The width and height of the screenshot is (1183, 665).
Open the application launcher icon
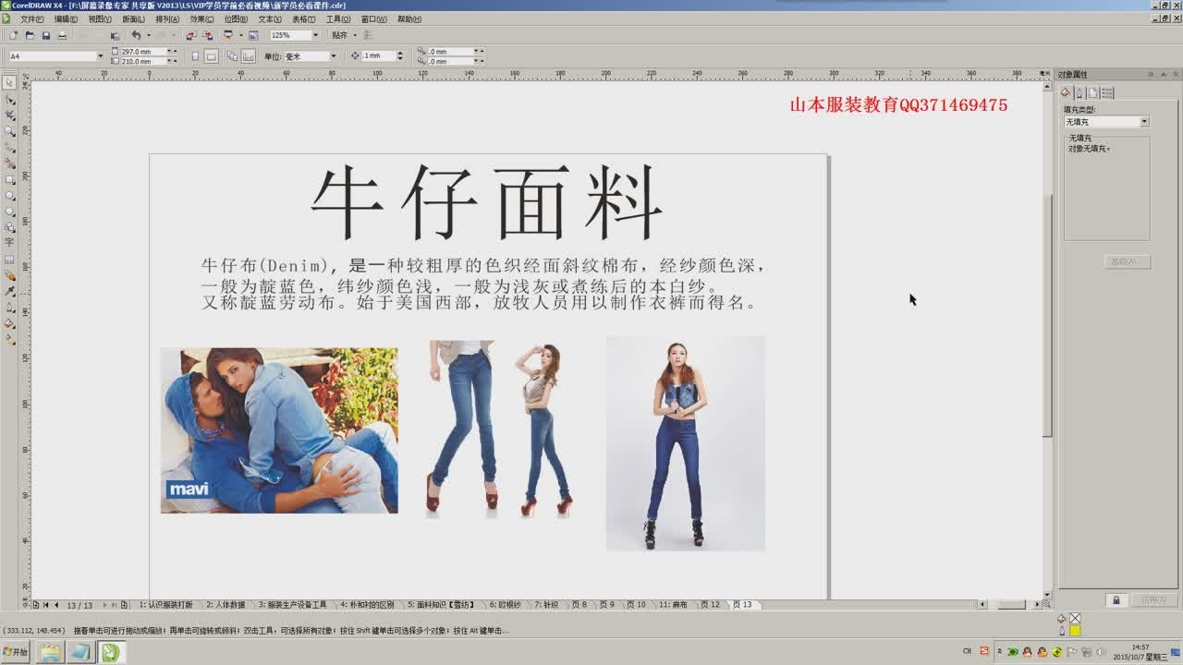[x=227, y=35]
